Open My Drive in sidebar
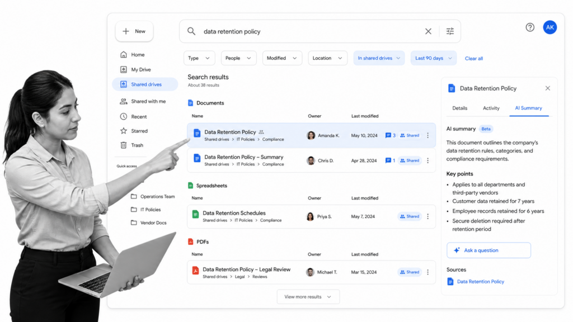Image resolution: width=573 pixels, height=322 pixels. click(x=135, y=69)
